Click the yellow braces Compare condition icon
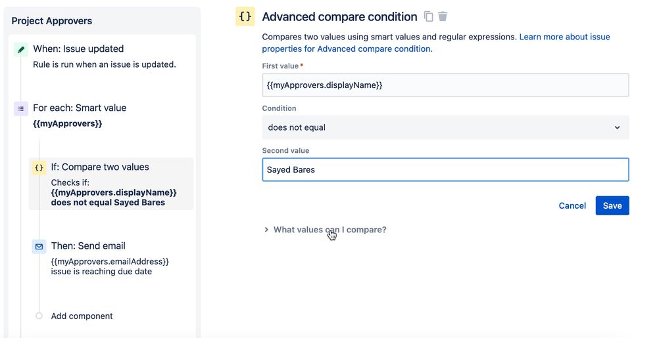657x338 pixels. pyautogui.click(x=39, y=168)
